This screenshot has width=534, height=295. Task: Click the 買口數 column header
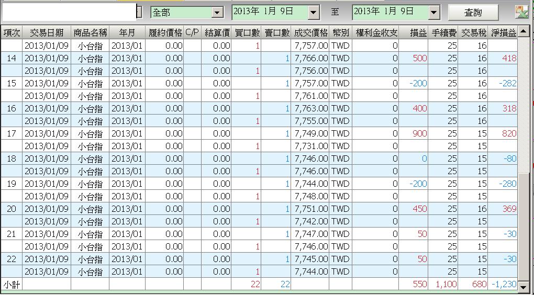click(247, 32)
